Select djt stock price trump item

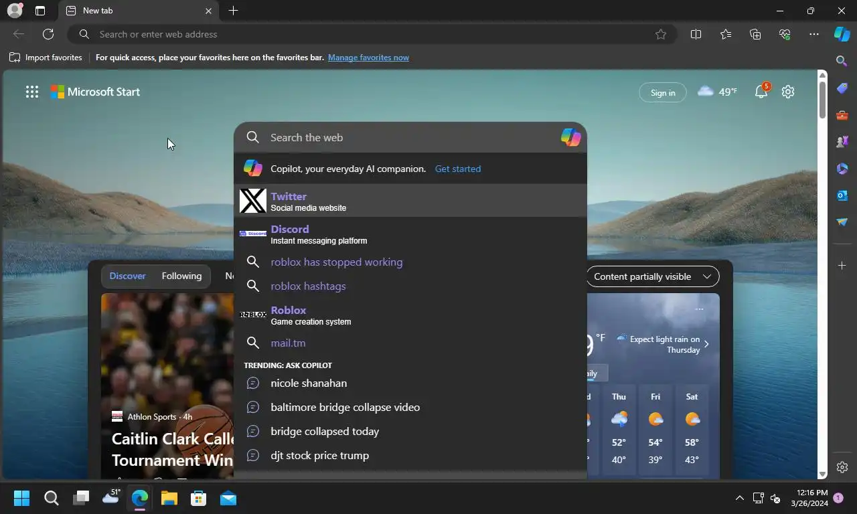[410, 456]
